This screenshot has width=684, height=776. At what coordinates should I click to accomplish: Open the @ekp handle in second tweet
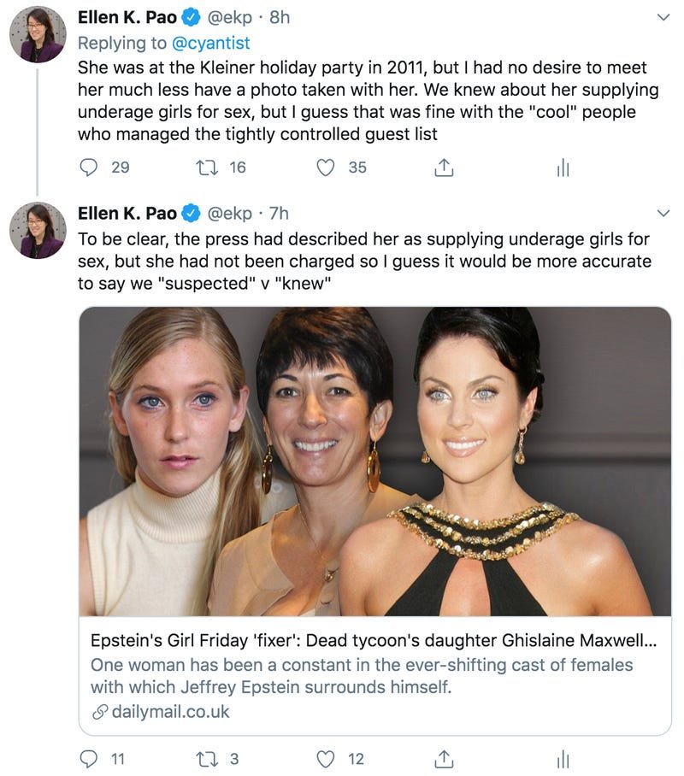[x=229, y=214]
